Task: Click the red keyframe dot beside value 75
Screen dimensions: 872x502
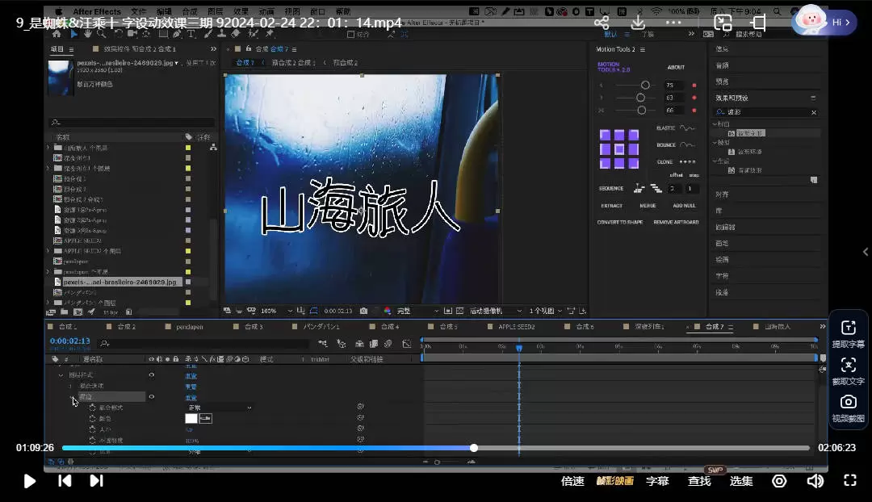Action: 694,86
